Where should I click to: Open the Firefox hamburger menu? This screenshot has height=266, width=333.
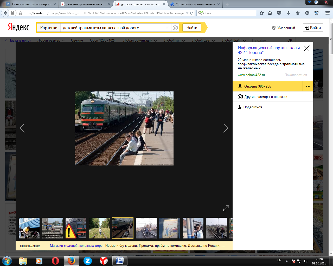(328, 13)
